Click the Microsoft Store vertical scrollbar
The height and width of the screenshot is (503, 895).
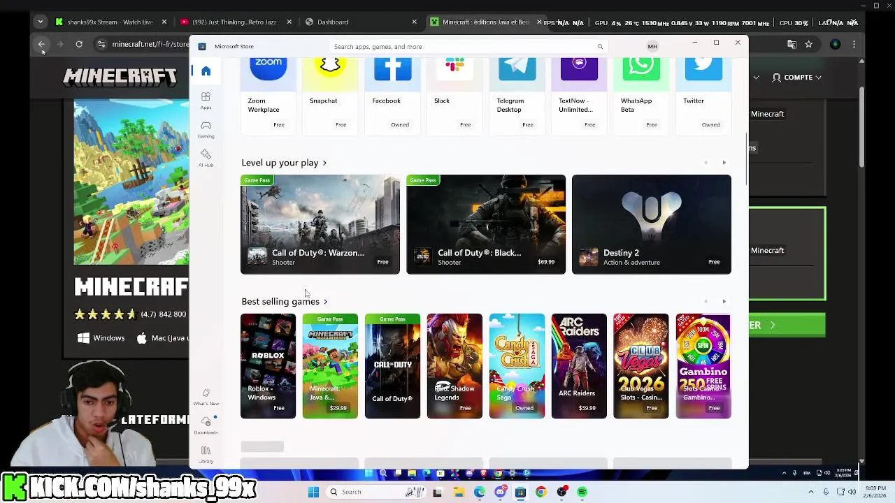point(746,159)
